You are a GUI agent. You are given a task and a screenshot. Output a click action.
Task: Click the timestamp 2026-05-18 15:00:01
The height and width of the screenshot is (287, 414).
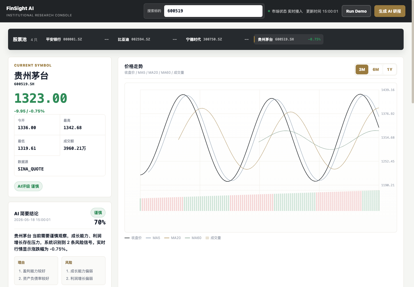(x=32, y=220)
